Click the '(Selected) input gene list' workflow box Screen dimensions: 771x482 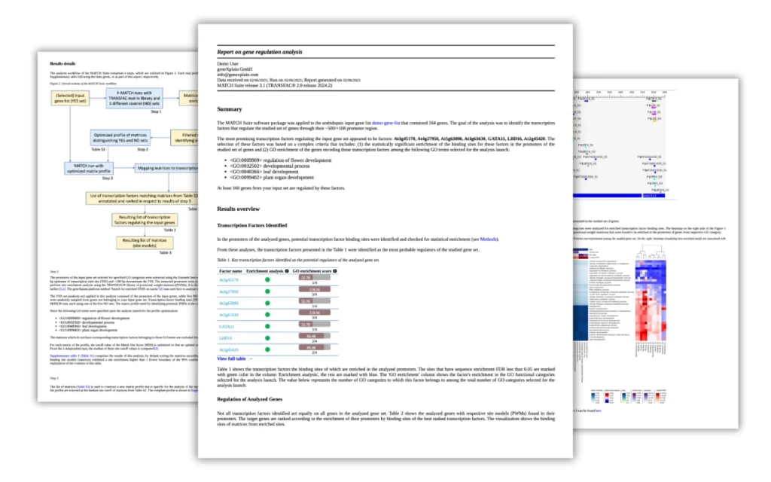pyautogui.click(x=70, y=99)
